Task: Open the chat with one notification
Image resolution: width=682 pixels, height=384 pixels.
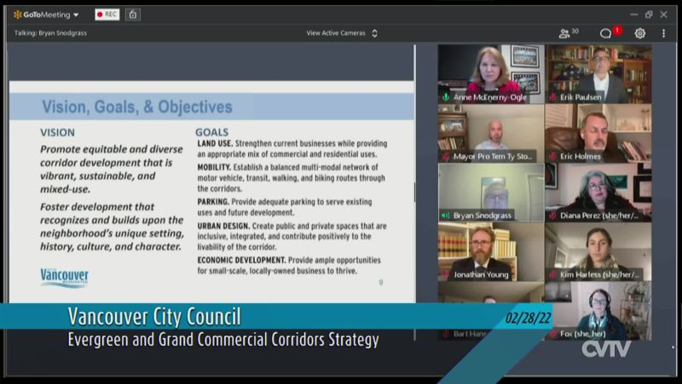Action: tap(610, 32)
